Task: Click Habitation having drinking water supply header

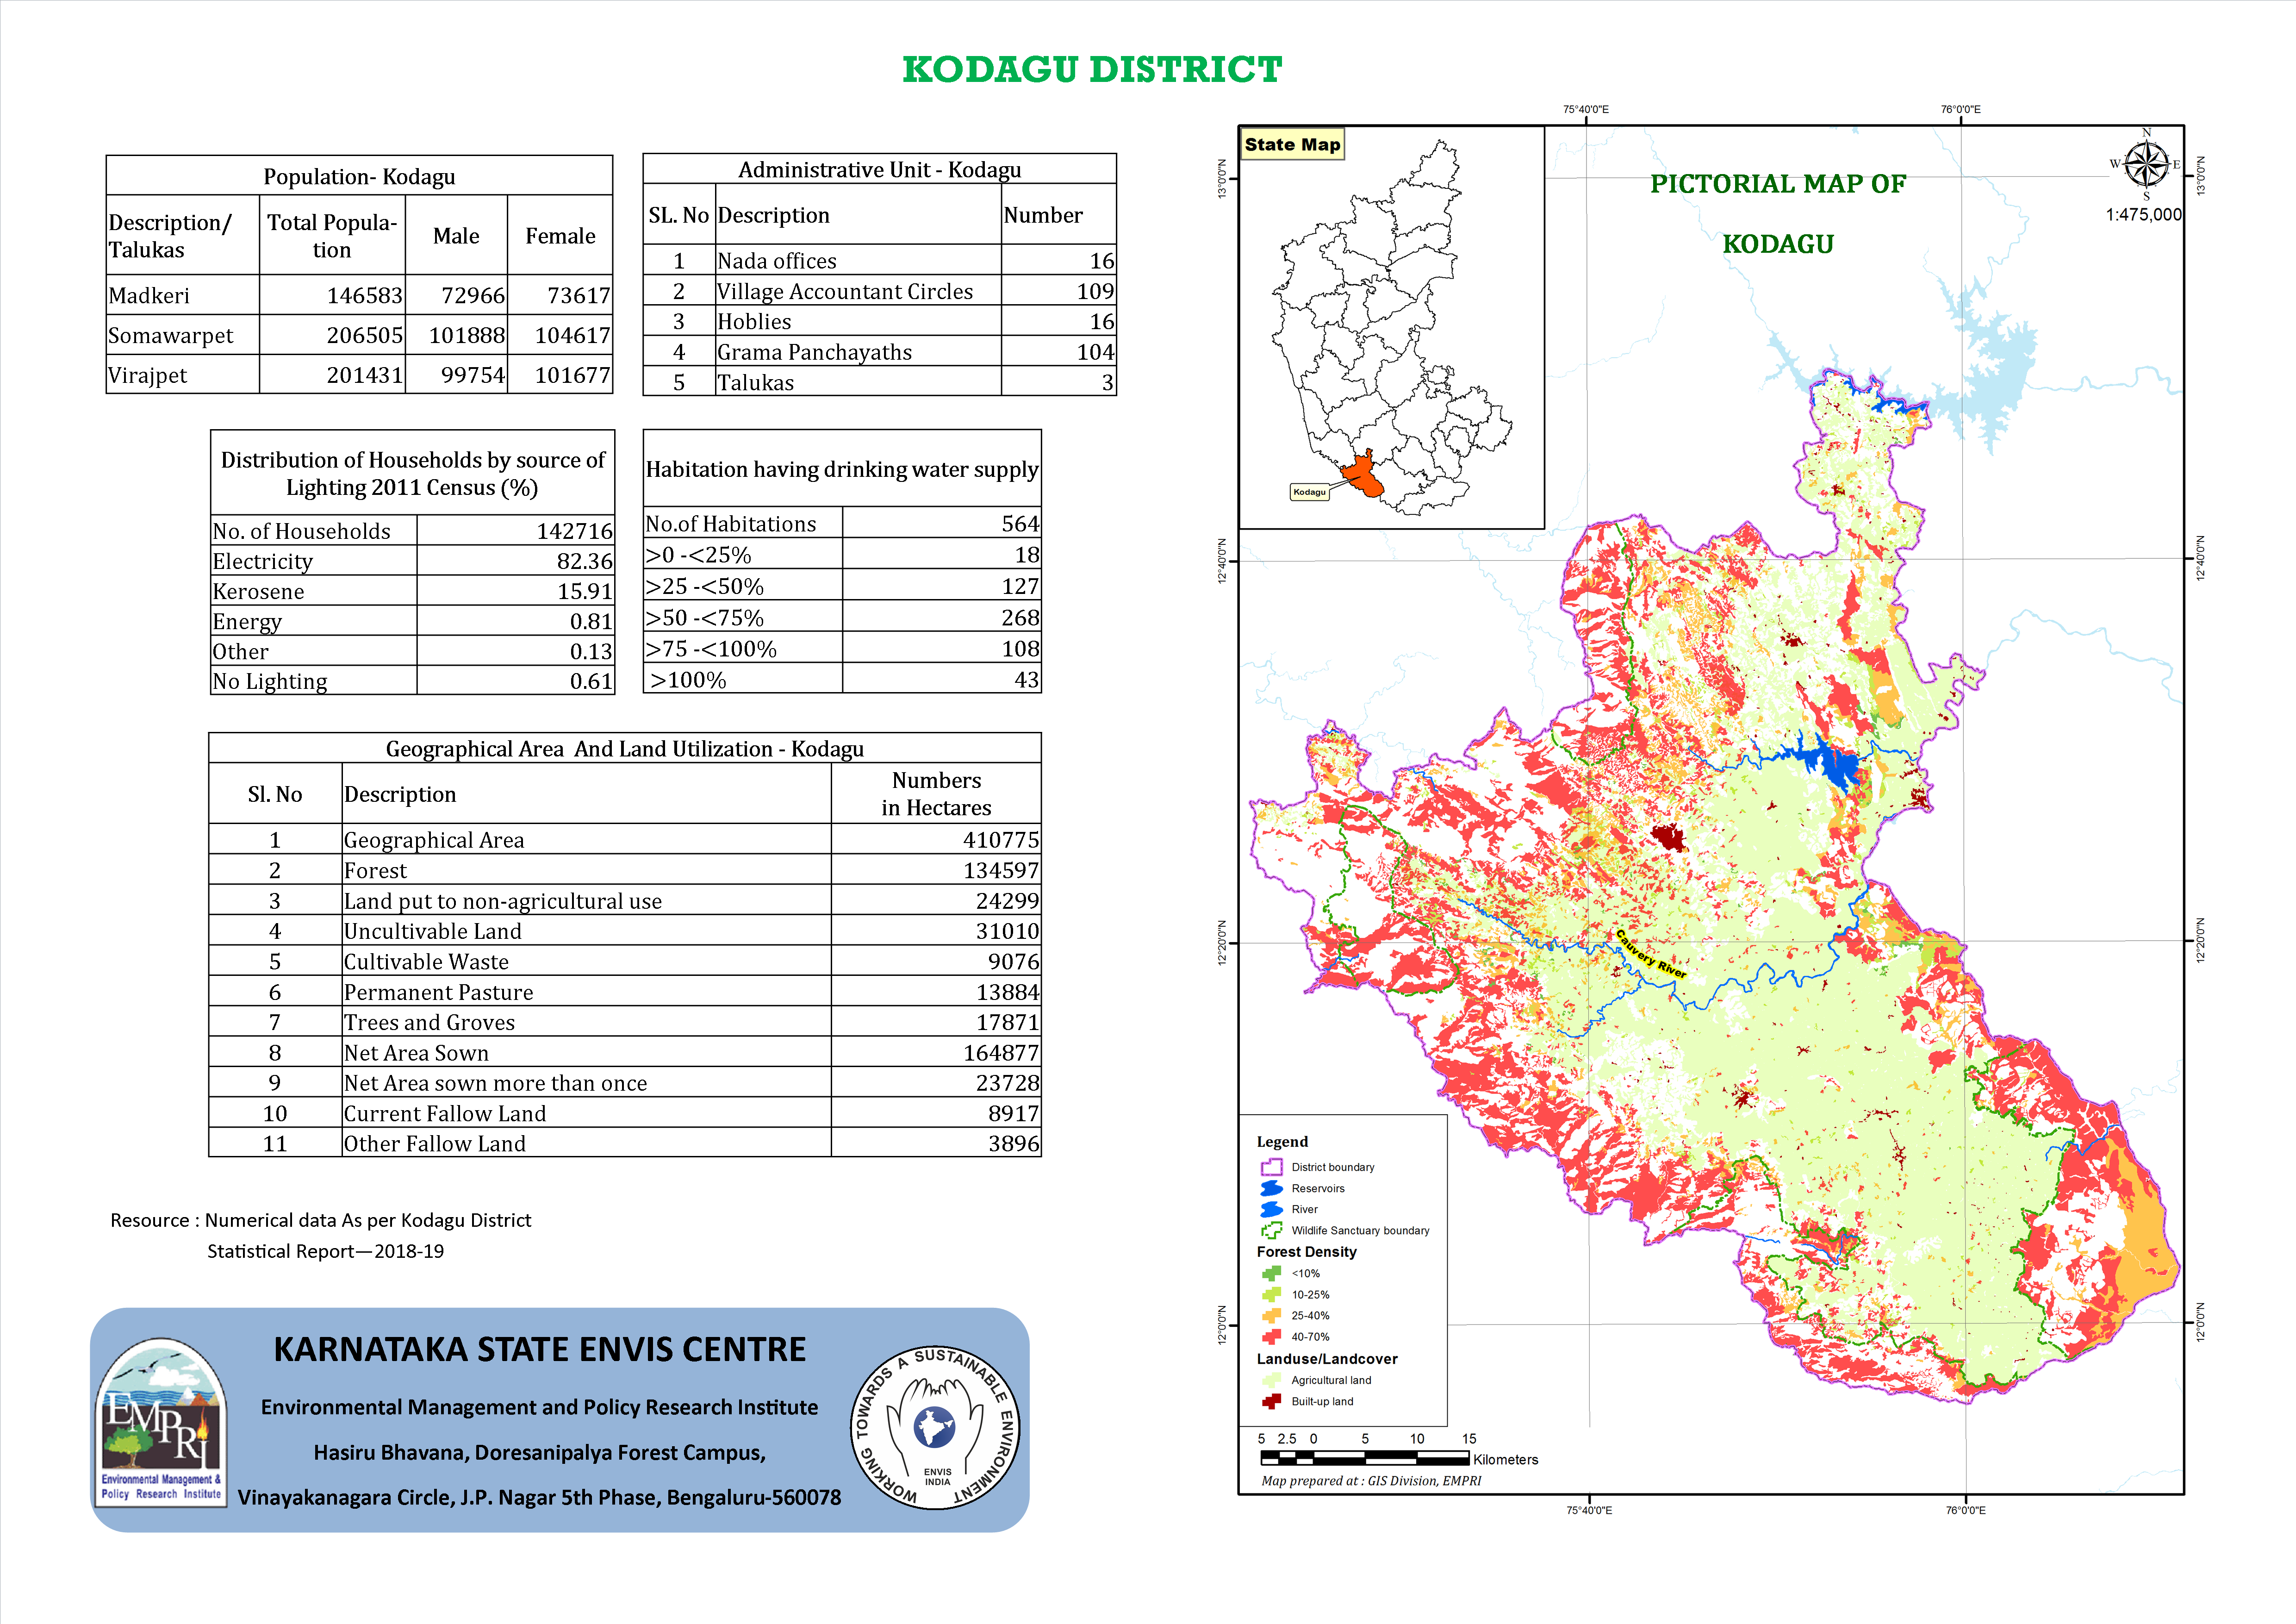Action: click(x=842, y=469)
